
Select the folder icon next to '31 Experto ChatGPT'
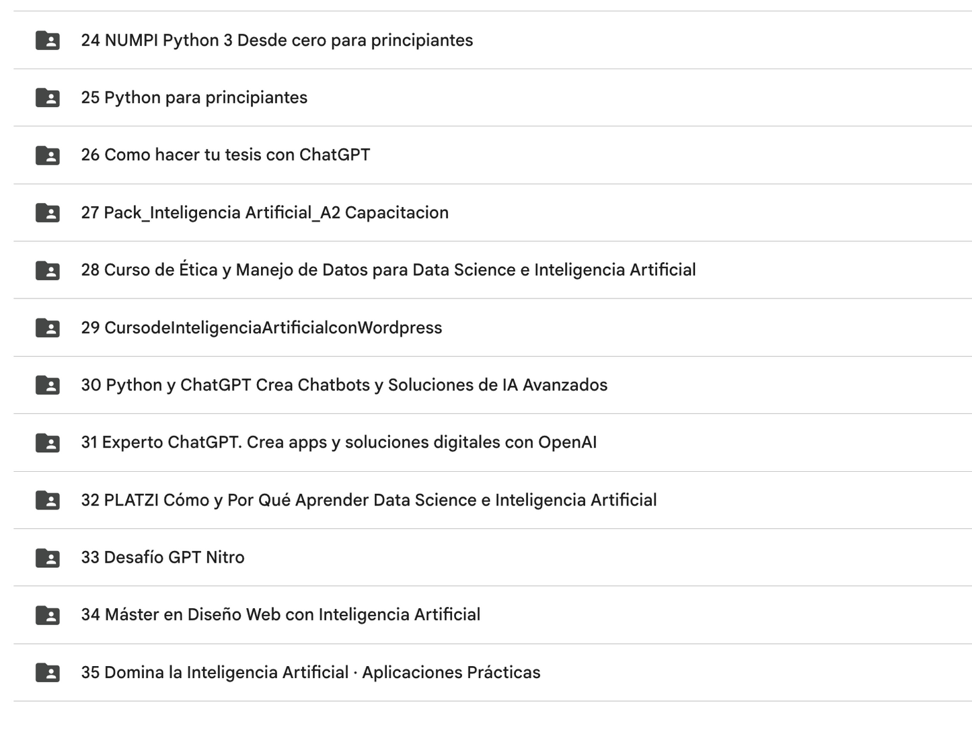[x=47, y=442]
